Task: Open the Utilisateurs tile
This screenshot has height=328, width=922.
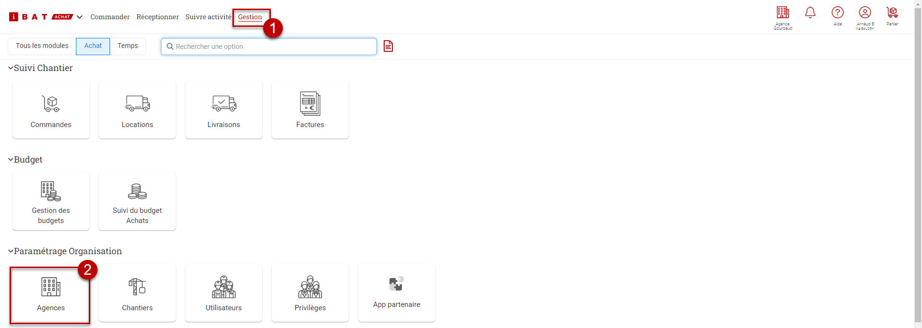Action: (224, 293)
